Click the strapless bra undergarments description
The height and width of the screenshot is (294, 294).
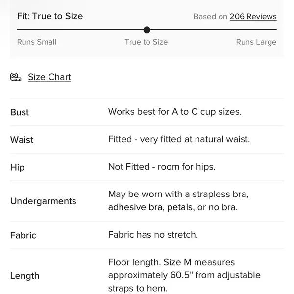click(178, 200)
